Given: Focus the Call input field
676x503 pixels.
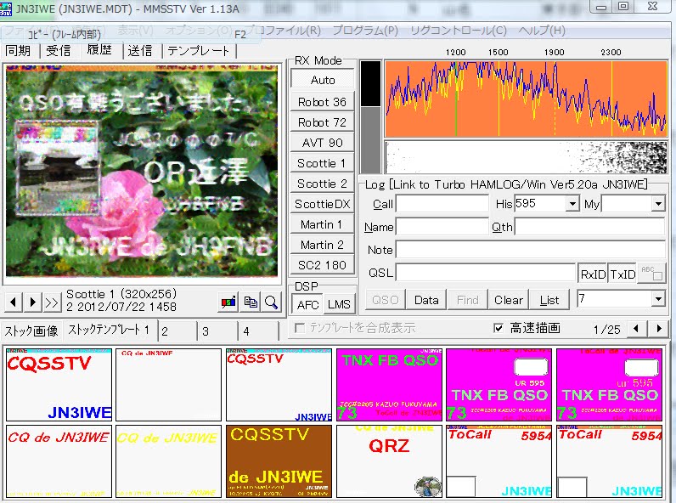Looking at the screenshot, I should point(442,203).
